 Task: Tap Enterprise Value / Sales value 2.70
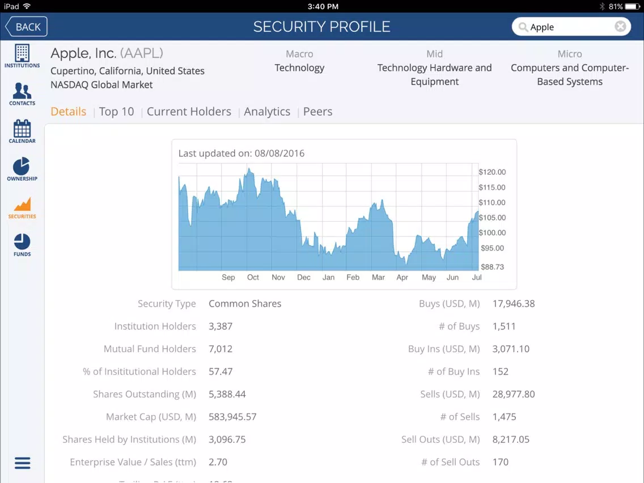(x=218, y=461)
